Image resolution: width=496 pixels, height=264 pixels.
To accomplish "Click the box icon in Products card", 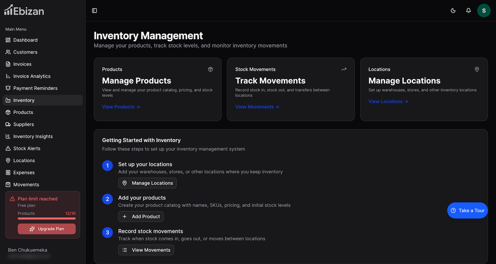I will tap(210, 69).
